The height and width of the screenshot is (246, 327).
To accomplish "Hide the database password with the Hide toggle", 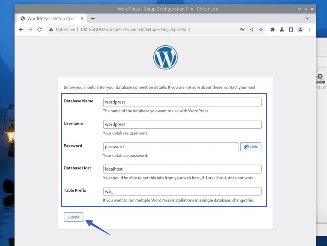I will (x=251, y=147).
